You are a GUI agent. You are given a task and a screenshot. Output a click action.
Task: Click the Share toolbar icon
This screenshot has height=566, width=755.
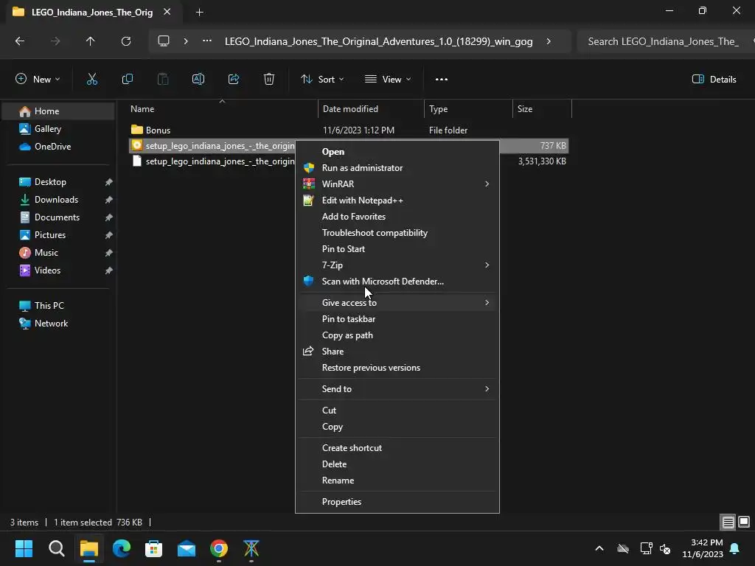click(x=234, y=80)
